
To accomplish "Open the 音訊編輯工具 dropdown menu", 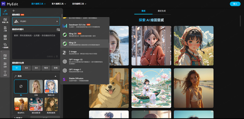I will [79, 4].
